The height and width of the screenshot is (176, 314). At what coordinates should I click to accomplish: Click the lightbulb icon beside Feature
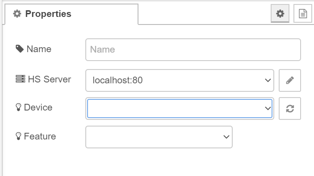pyautogui.click(x=18, y=136)
